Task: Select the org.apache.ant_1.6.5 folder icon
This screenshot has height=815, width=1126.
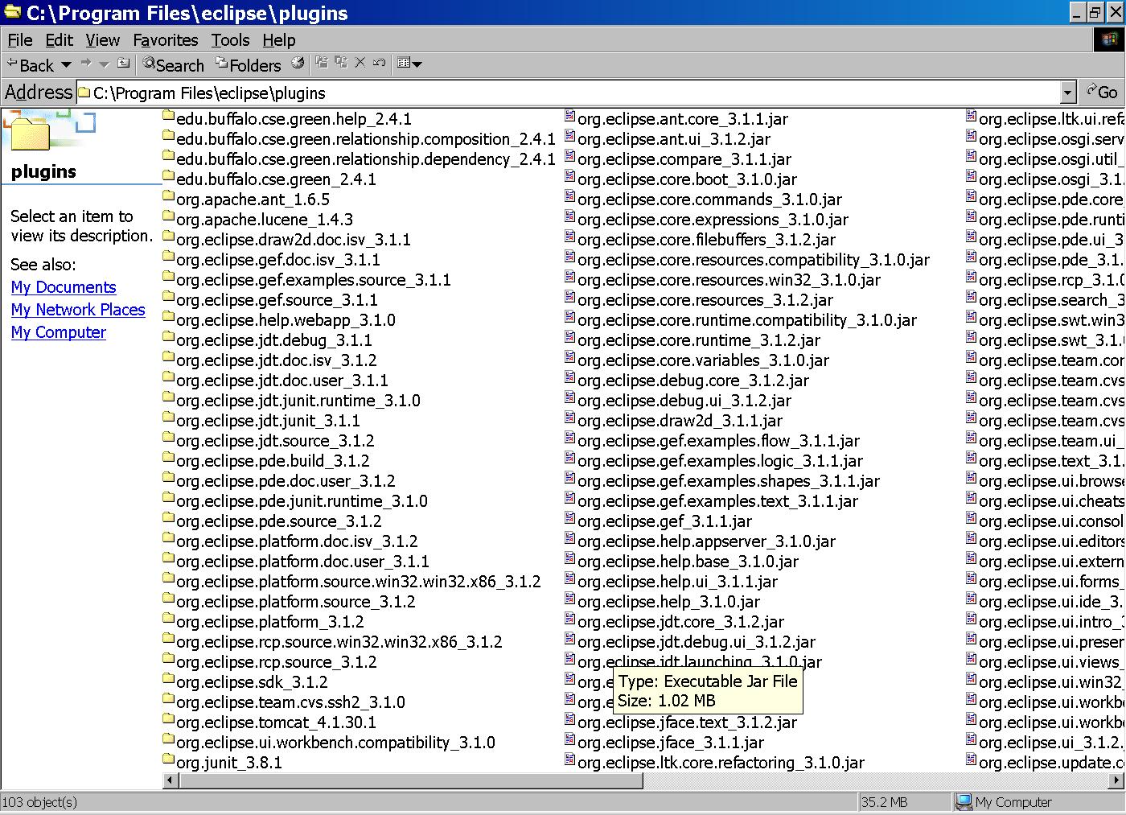Action: tap(169, 196)
